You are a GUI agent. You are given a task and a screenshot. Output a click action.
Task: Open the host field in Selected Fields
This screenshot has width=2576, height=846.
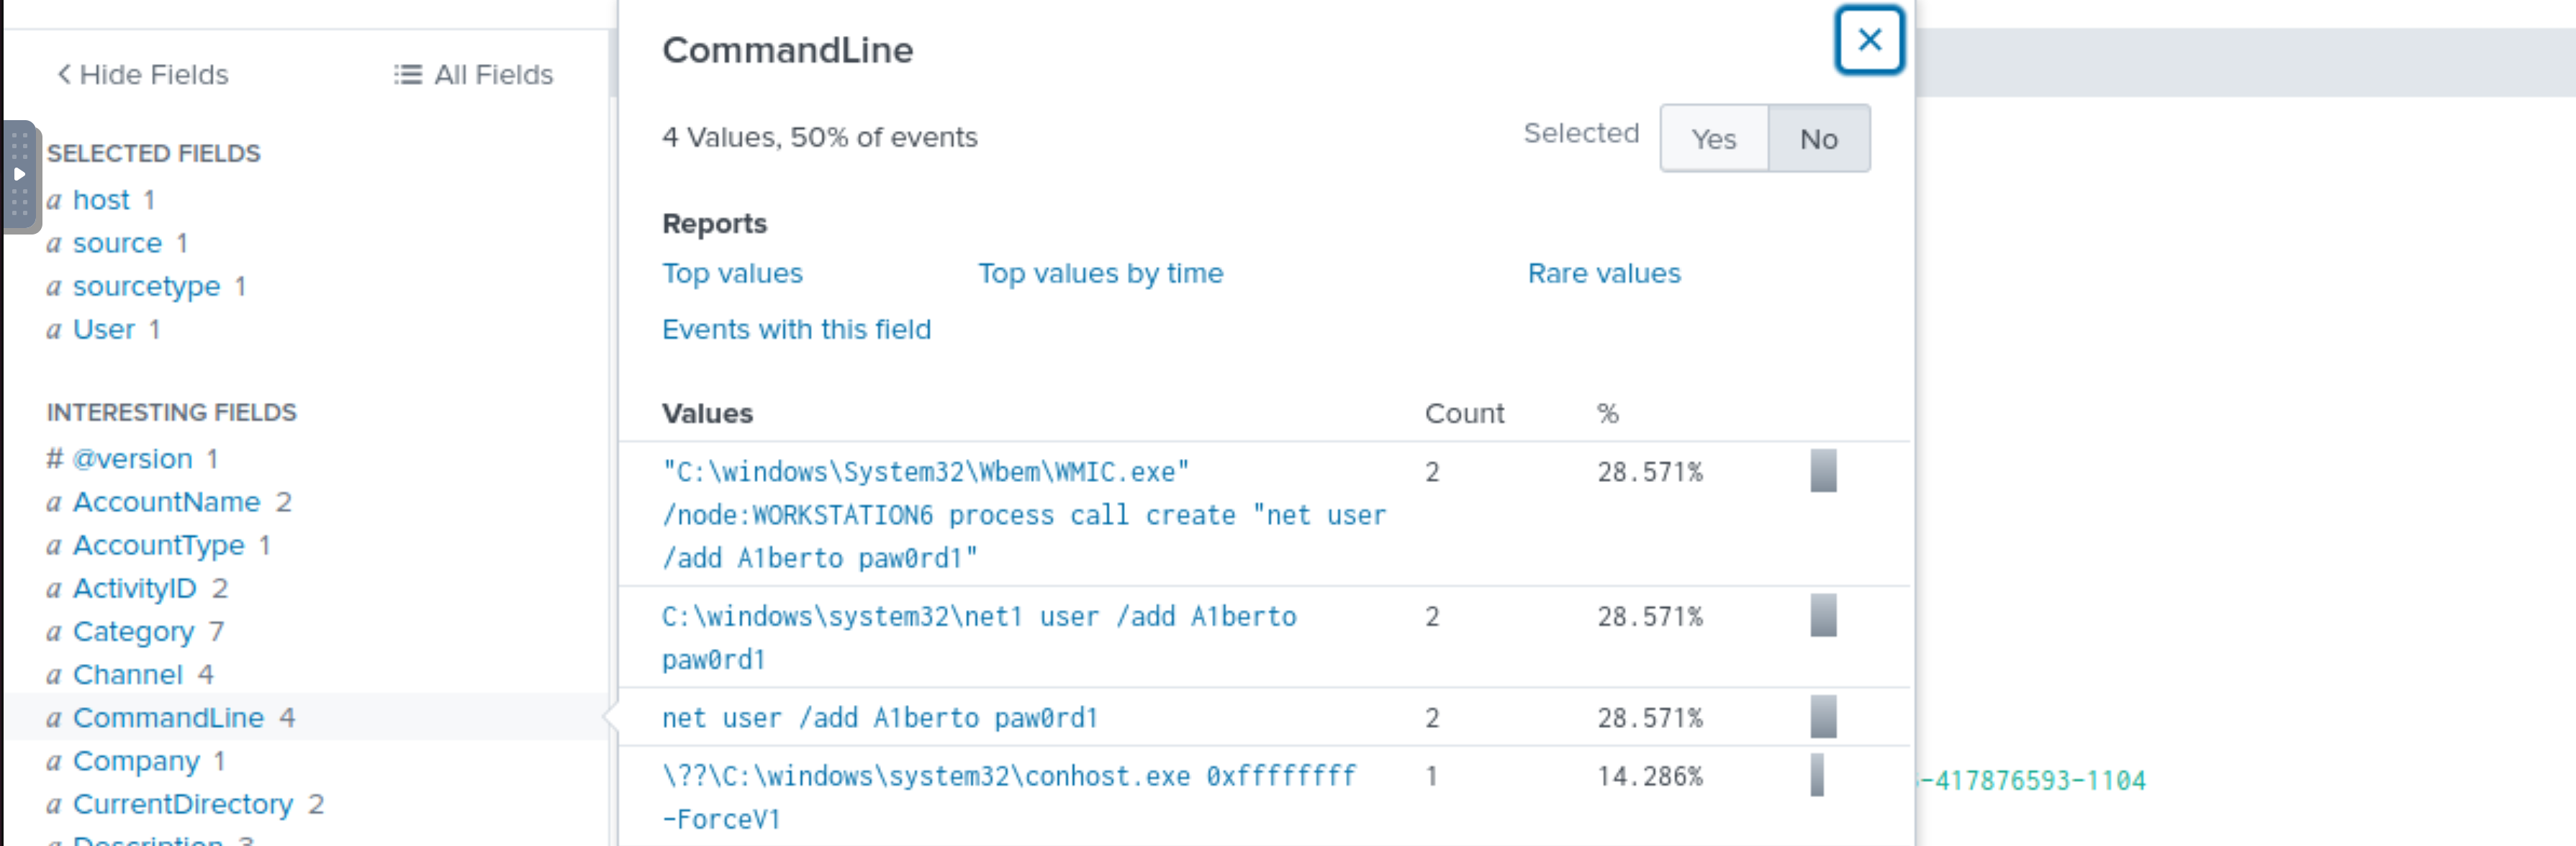[x=101, y=200]
